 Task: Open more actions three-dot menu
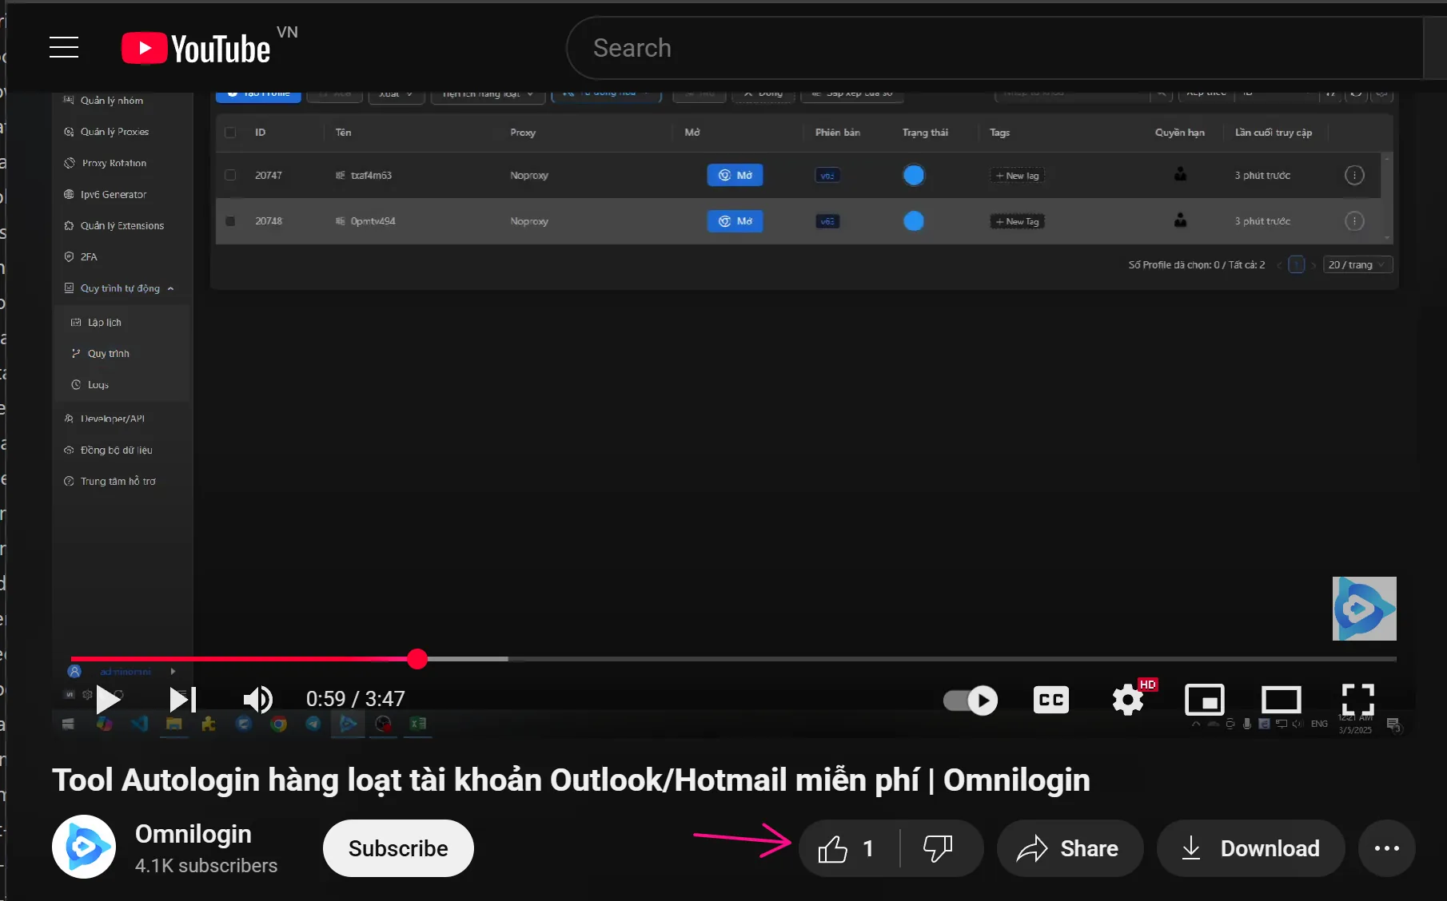point(1386,848)
